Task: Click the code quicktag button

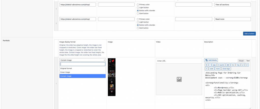Action: [x=212, y=69]
